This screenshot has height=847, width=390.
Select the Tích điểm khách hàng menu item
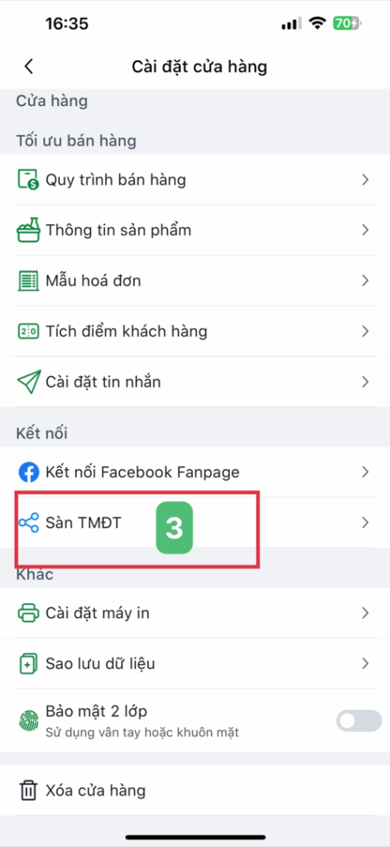click(x=195, y=331)
